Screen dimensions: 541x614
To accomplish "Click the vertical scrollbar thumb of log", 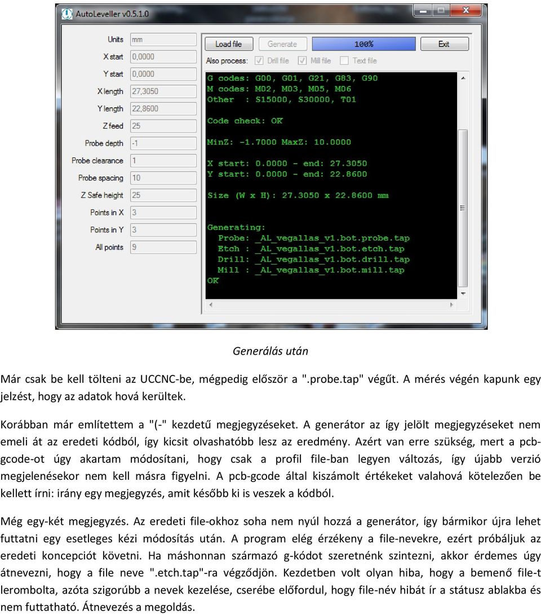I will [x=463, y=208].
